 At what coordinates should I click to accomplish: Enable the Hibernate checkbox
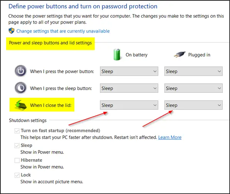[17, 160]
